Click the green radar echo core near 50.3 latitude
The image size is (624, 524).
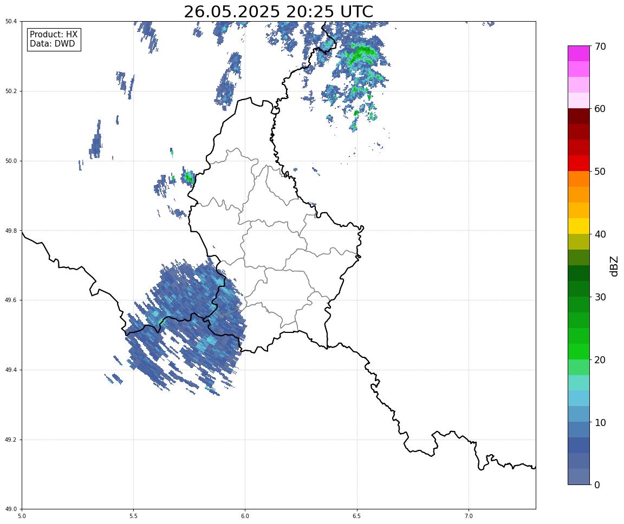click(x=361, y=54)
